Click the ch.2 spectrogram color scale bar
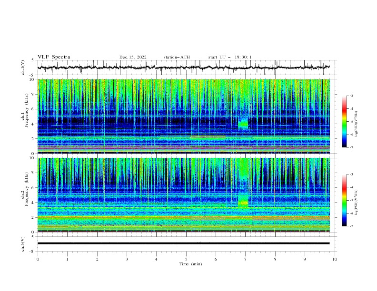 click(x=344, y=200)
